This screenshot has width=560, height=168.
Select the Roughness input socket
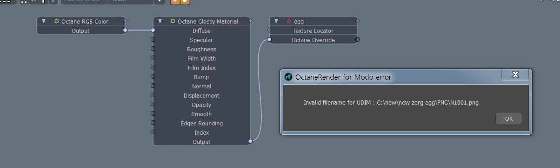[x=153, y=49]
